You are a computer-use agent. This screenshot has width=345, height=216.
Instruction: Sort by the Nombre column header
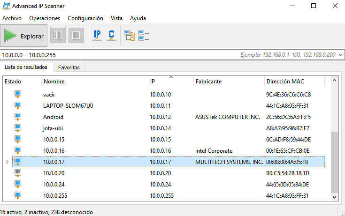pyautogui.click(x=95, y=82)
